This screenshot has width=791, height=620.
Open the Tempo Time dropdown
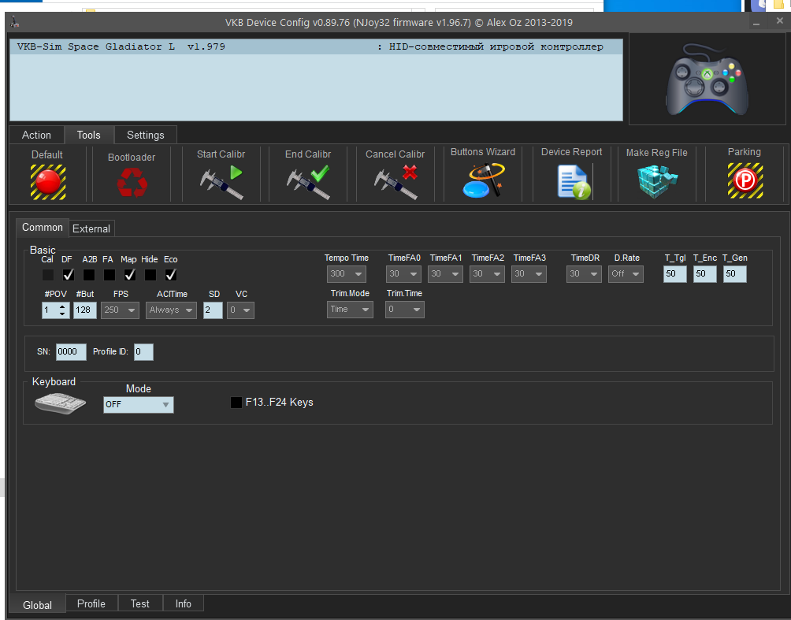click(347, 274)
